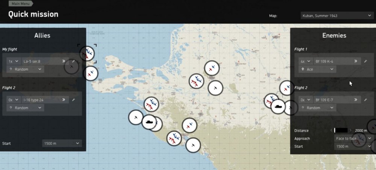
Task: Select the duel marker inland of the southern coast
Action: point(190,125)
